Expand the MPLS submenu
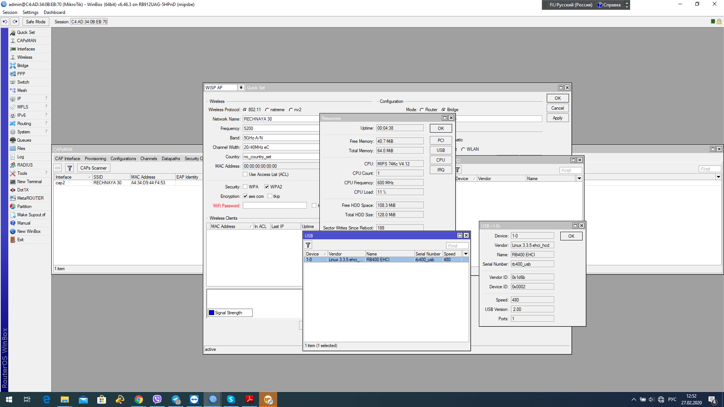 [x=47, y=107]
